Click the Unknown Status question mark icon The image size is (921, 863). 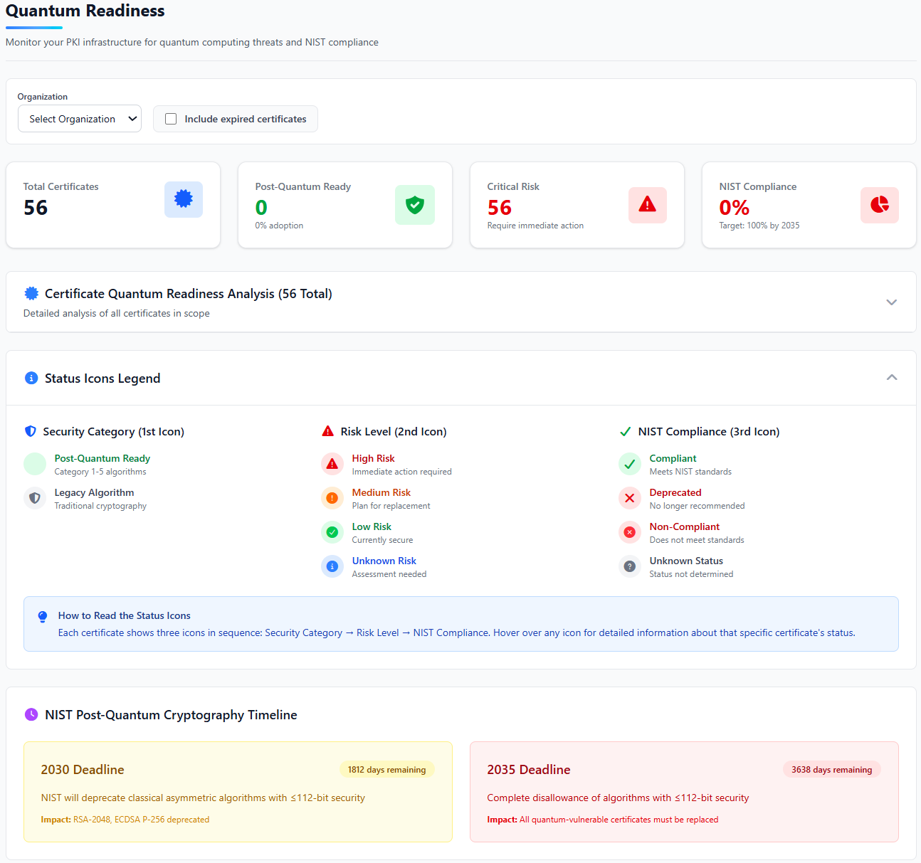(x=630, y=566)
